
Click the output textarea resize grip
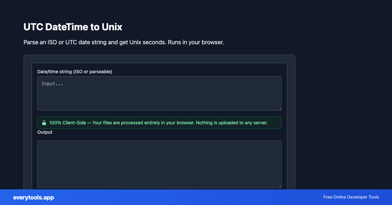[280, 185]
